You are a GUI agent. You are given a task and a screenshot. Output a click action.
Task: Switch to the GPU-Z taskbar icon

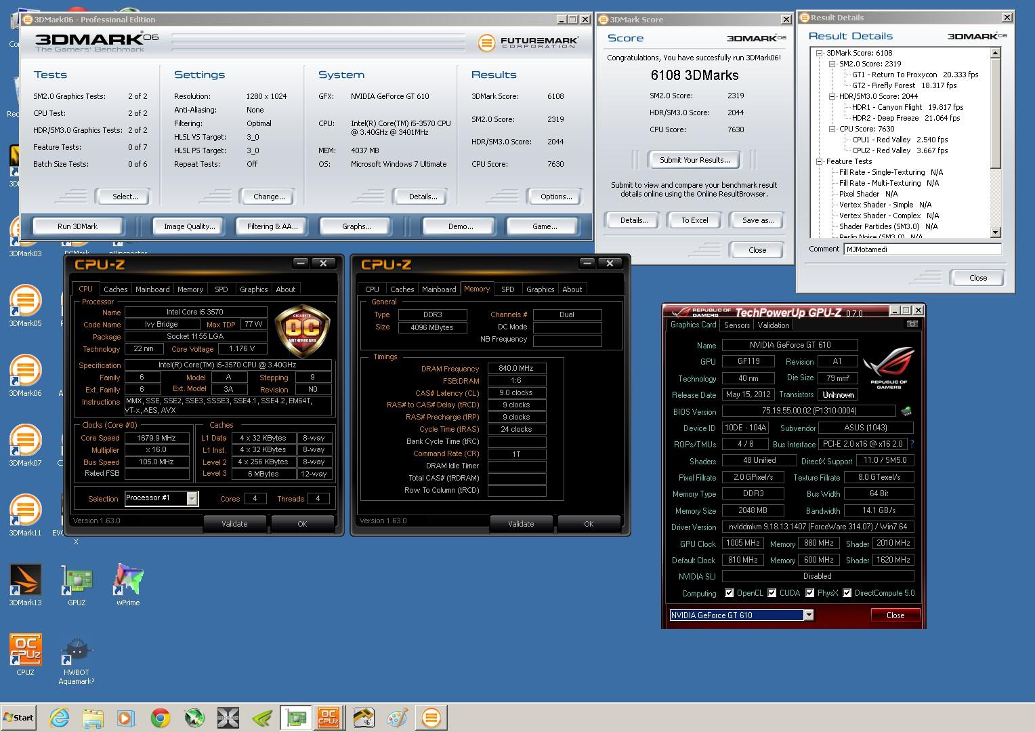click(x=295, y=717)
